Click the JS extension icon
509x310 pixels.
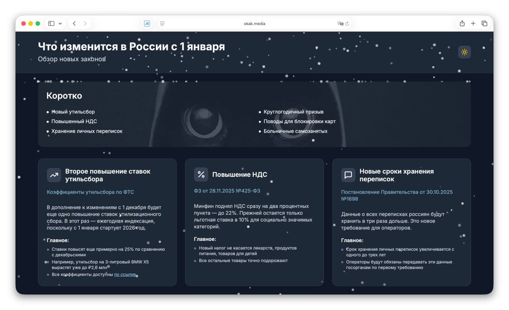pos(147,23)
